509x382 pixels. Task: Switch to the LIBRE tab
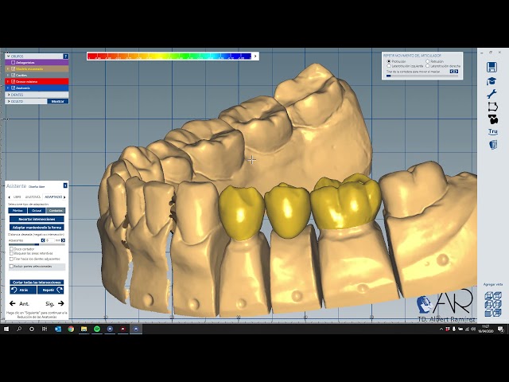16,197
